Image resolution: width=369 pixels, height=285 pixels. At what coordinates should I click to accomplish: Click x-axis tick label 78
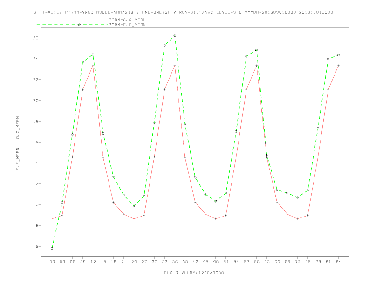[x=318, y=262]
